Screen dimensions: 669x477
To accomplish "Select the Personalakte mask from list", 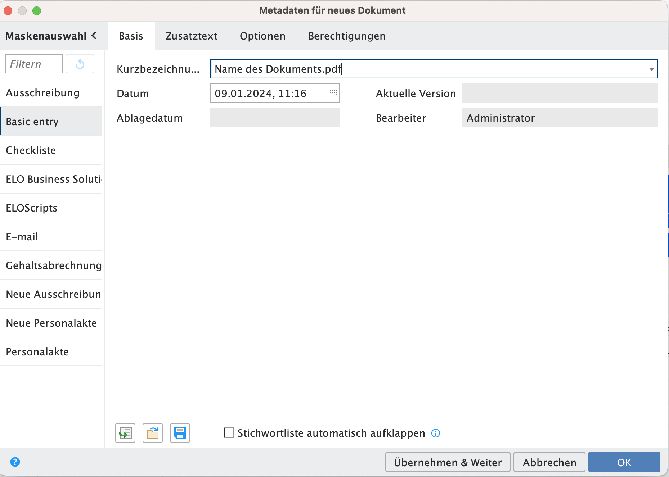I will 37,352.
